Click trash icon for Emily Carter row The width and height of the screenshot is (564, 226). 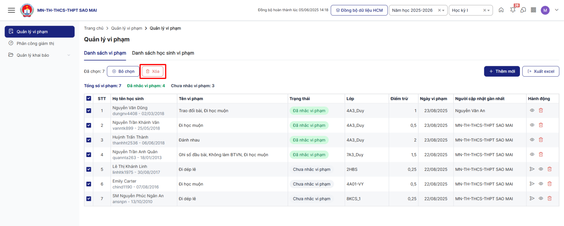point(549,184)
